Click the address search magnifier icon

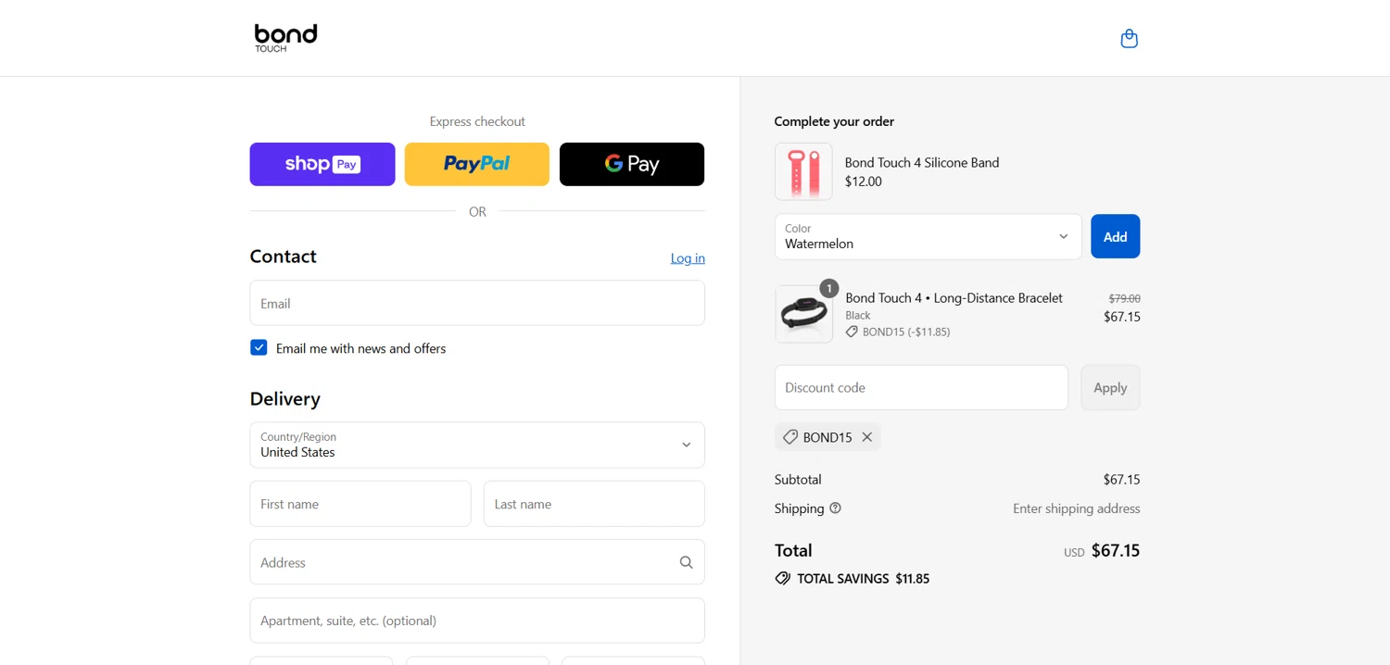[x=686, y=562]
